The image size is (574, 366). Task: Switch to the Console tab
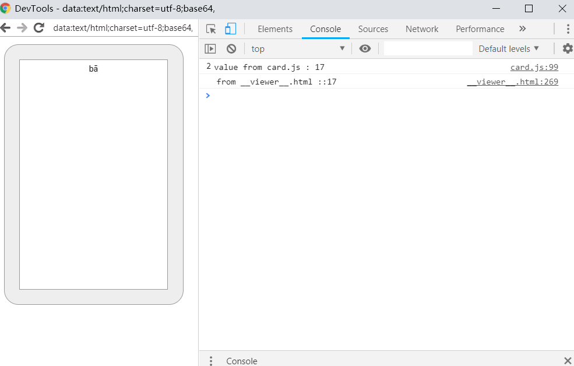325,29
